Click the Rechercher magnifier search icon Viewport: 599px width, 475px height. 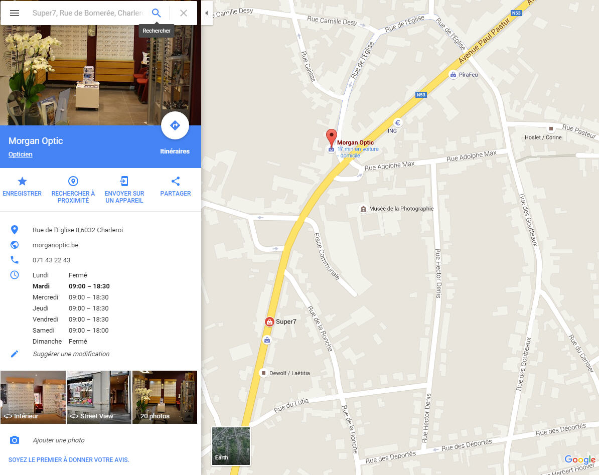coord(156,13)
